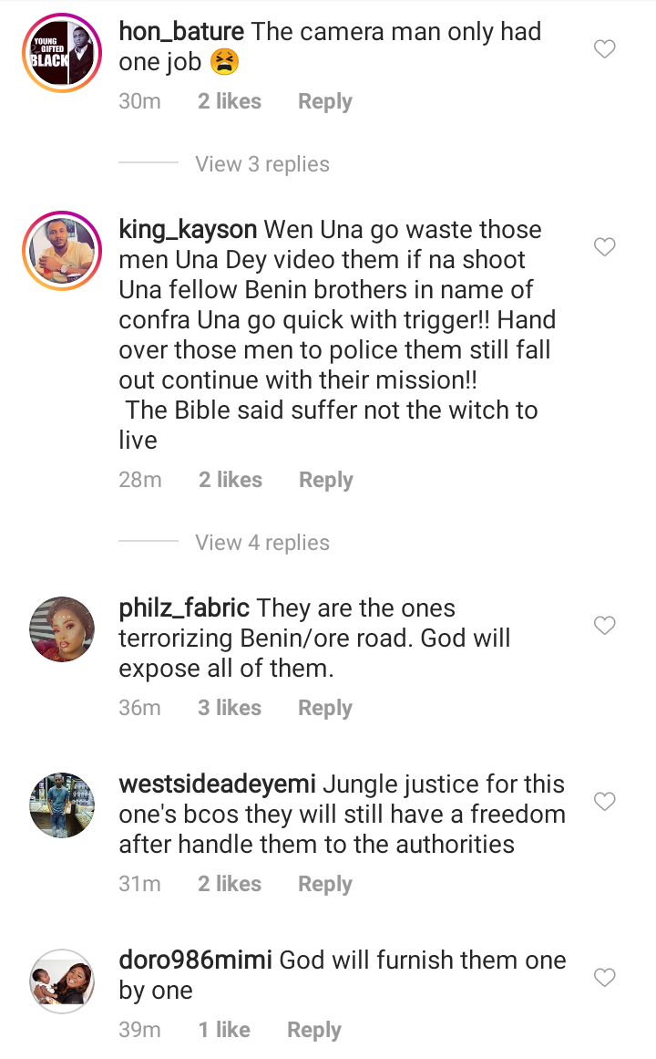Like hon_bature's camera man comment
Screen dimensions: 656x1059
pos(604,48)
